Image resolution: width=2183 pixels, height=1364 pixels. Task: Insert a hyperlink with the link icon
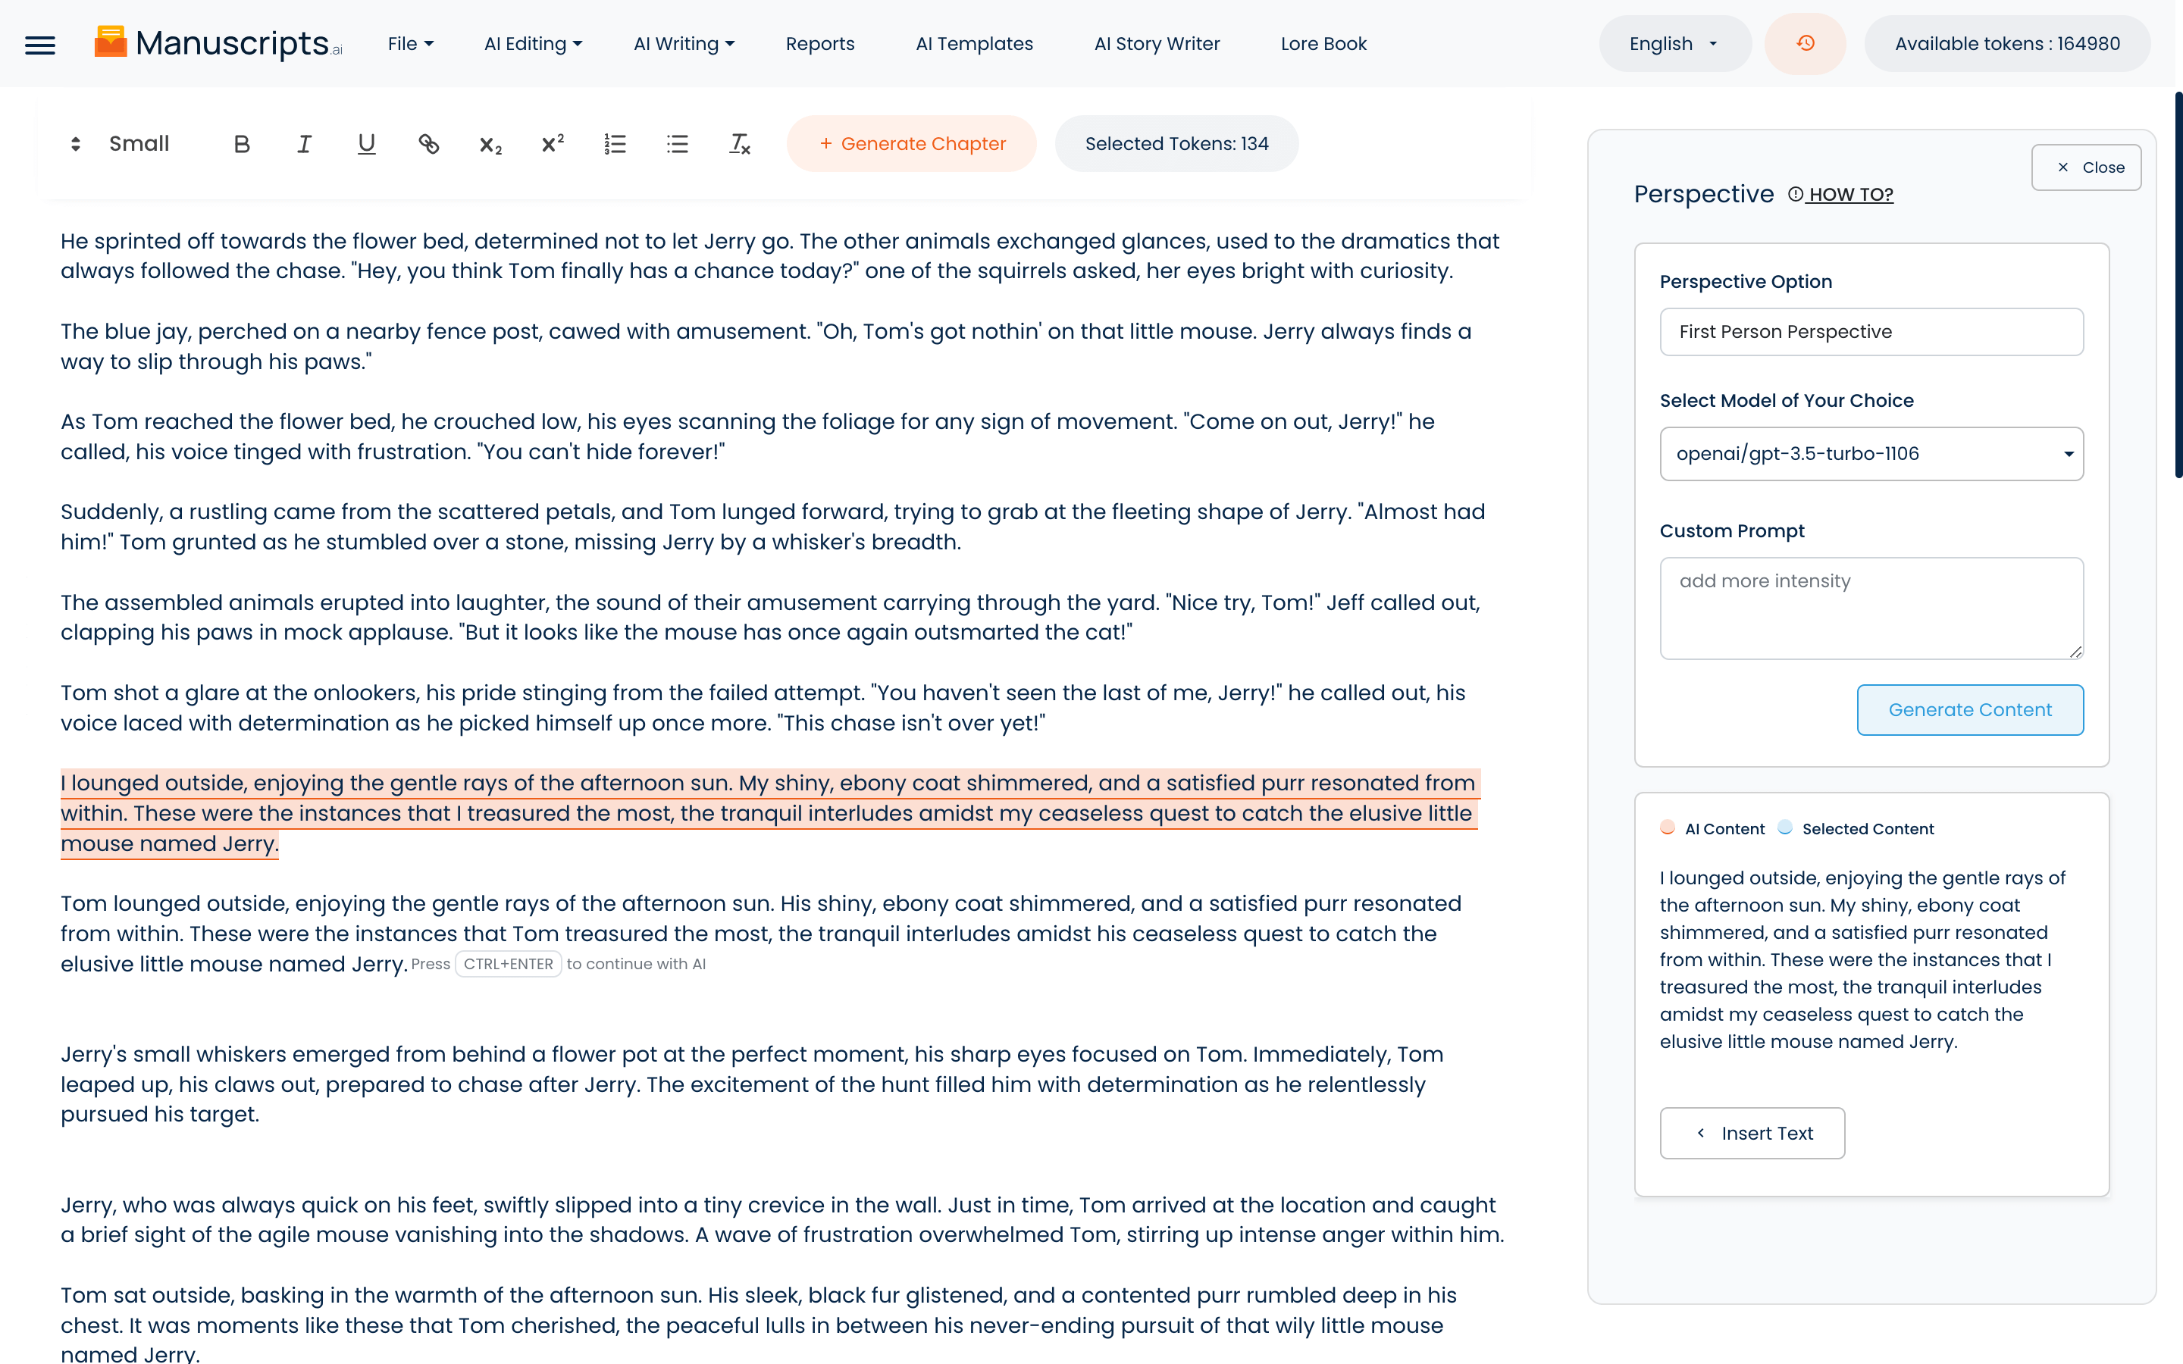pyautogui.click(x=428, y=144)
